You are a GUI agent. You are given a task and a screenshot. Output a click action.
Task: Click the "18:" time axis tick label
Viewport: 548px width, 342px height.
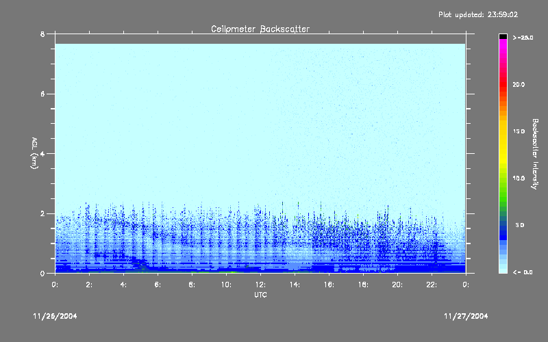click(363, 285)
